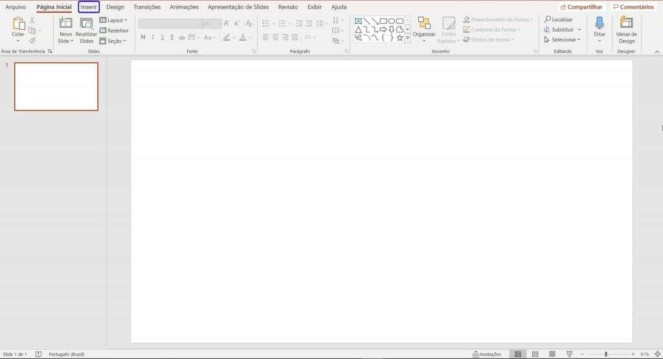The width and height of the screenshot is (663, 359).
Task: Open the Inserir tab
Action: 89,6
